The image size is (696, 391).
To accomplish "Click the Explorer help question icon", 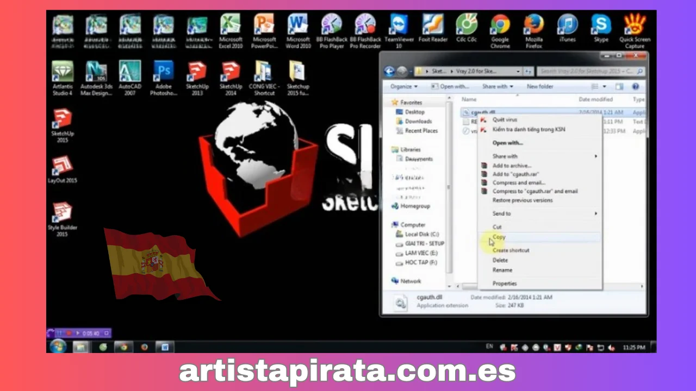I will [635, 86].
